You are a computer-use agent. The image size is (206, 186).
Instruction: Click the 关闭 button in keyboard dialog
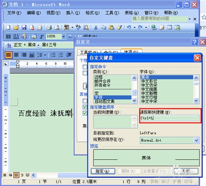[186, 171]
